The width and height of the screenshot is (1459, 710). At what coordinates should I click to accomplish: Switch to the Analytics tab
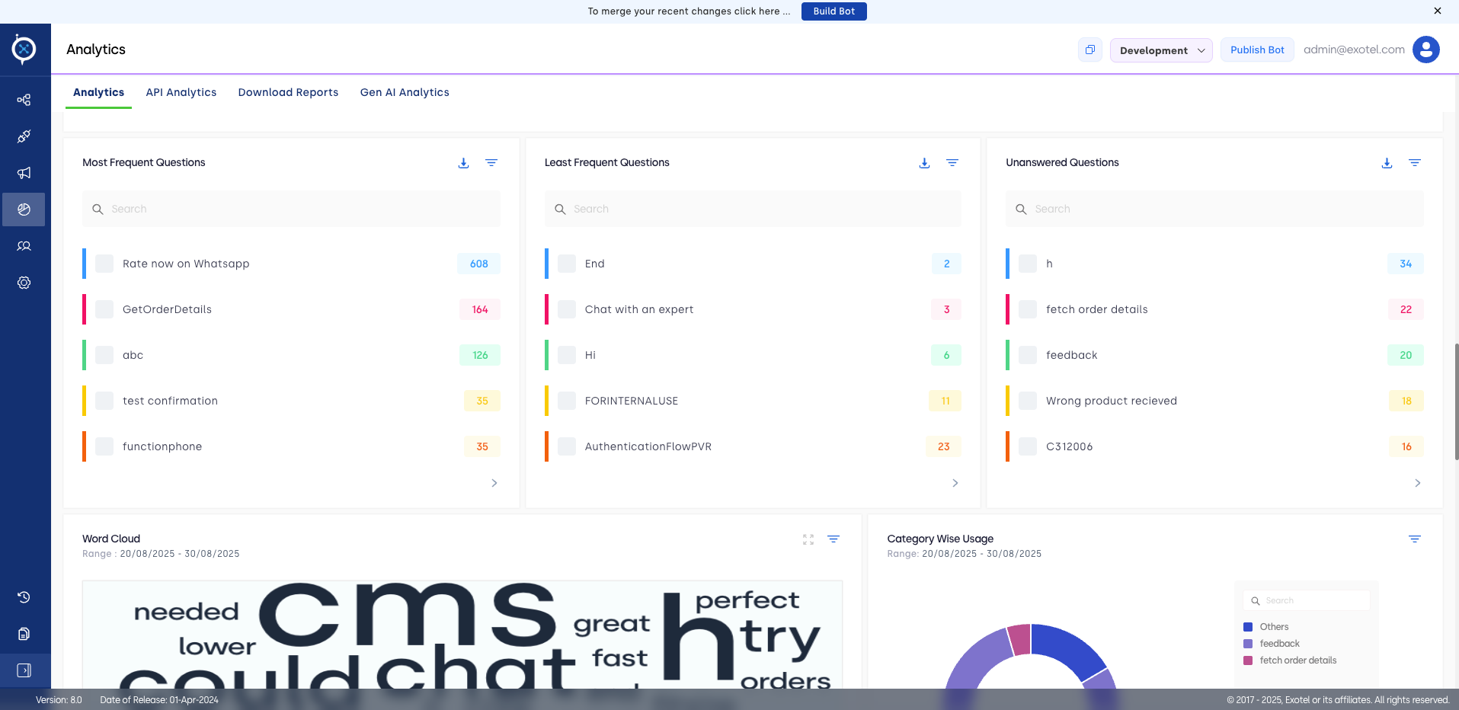click(x=98, y=92)
